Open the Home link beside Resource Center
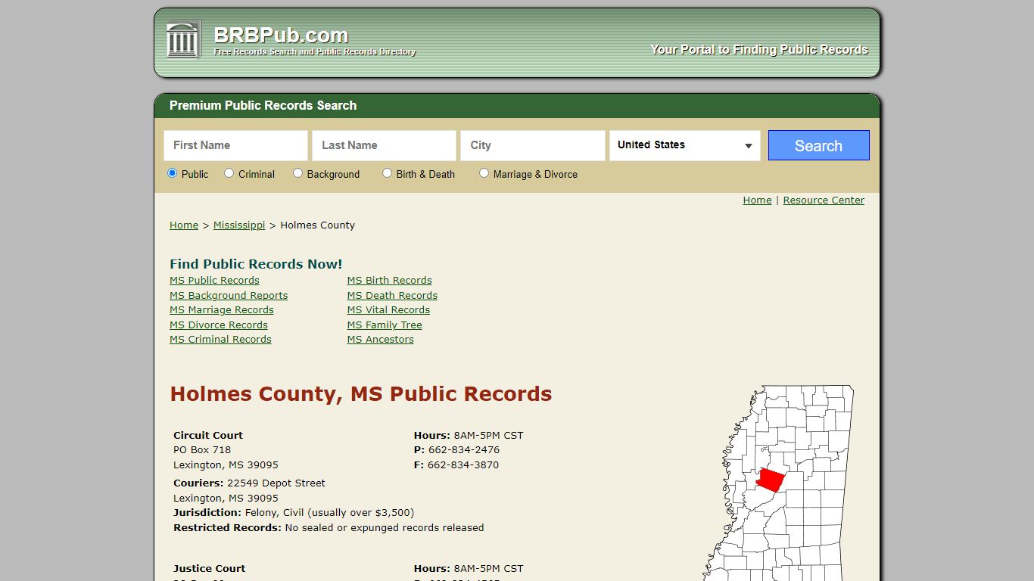The width and height of the screenshot is (1034, 581). coord(757,200)
